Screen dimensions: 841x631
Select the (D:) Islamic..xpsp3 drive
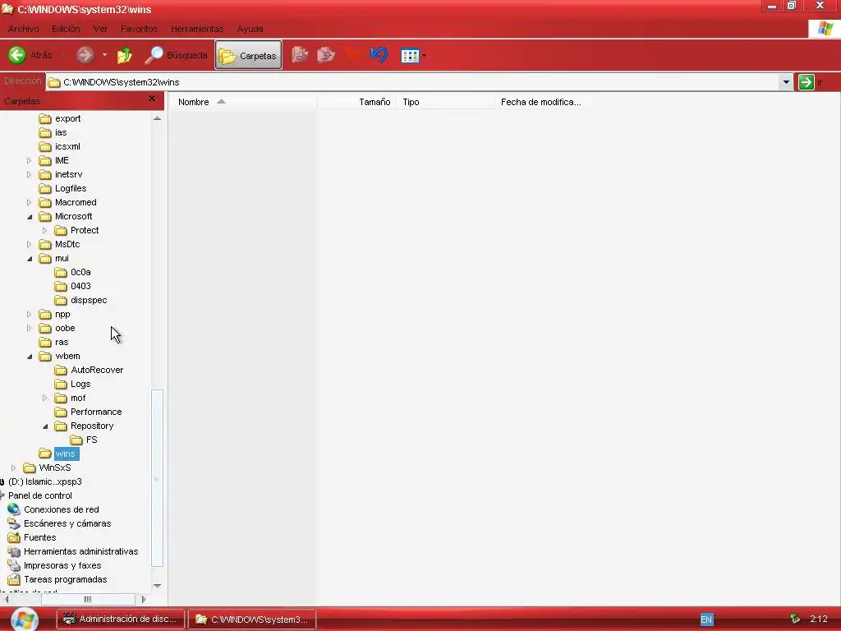(x=41, y=481)
